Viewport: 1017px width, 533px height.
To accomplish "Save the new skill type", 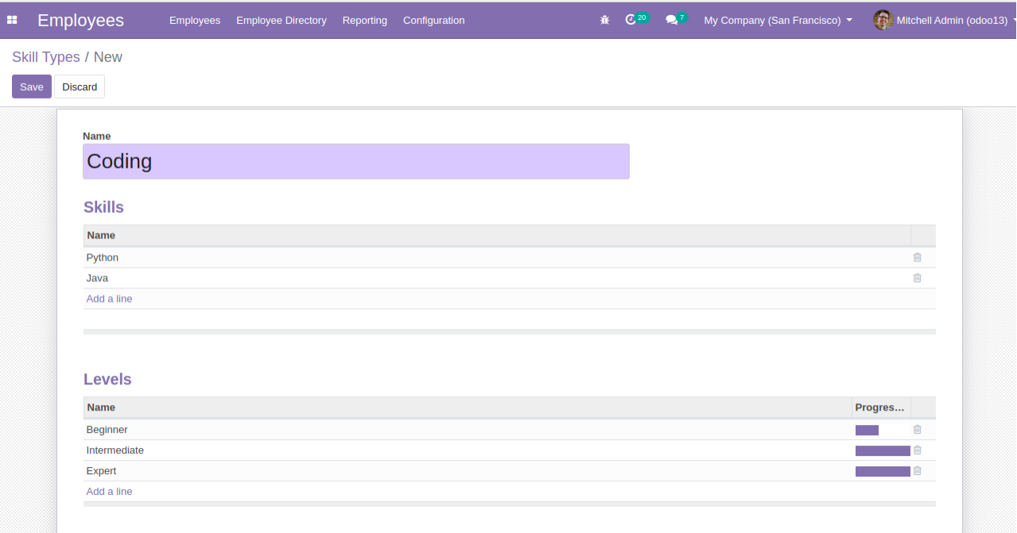I will coord(32,87).
